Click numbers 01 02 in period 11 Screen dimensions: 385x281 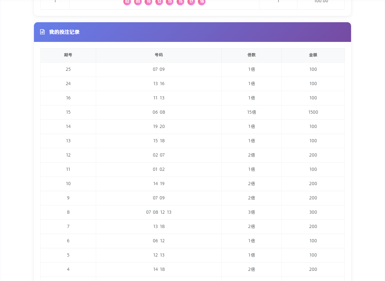click(x=159, y=170)
